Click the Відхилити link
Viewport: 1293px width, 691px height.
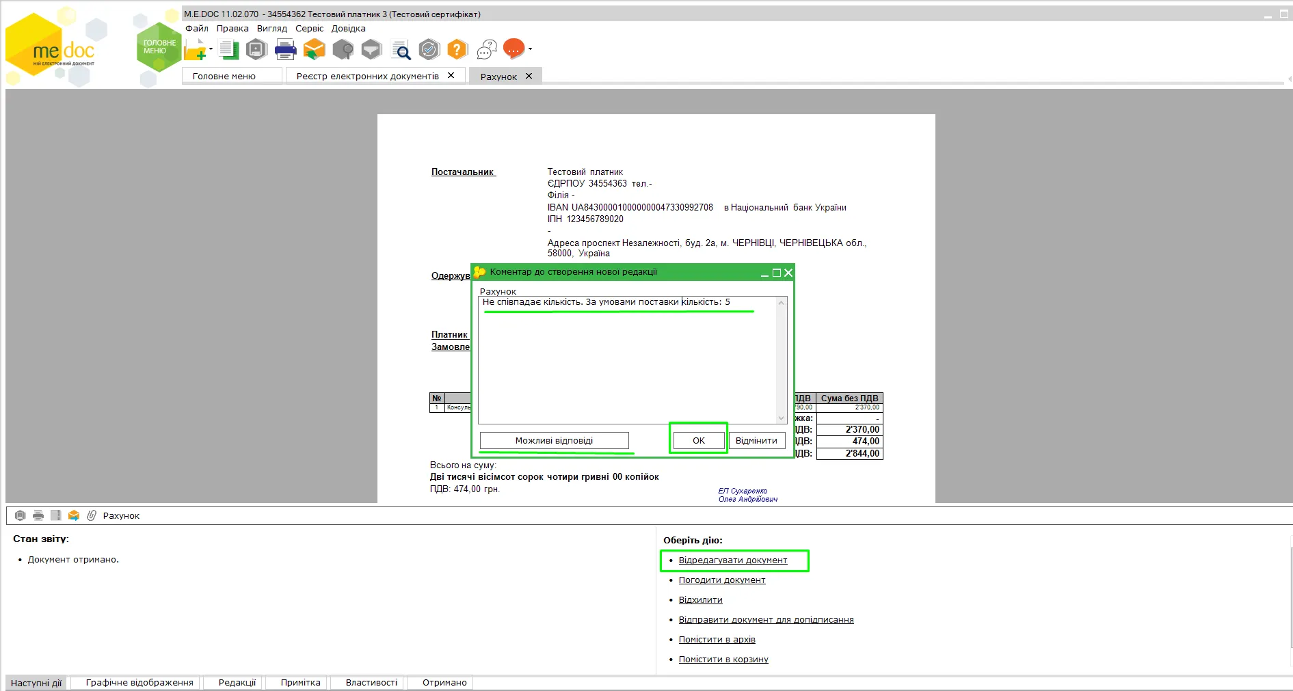click(x=700, y=599)
